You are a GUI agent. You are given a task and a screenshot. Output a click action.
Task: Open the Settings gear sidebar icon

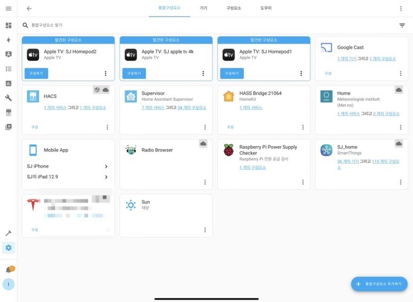tap(9, 247)
